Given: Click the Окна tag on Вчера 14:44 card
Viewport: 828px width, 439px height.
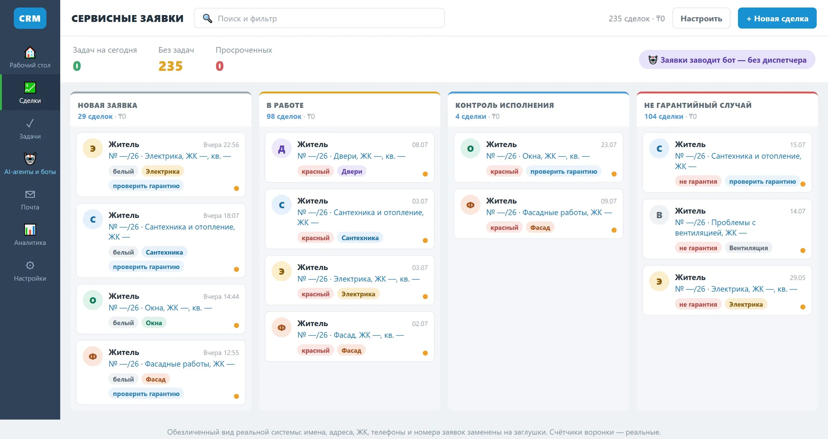Looking at the screenshot, I should pyautogui.click(x=154, y=323).
